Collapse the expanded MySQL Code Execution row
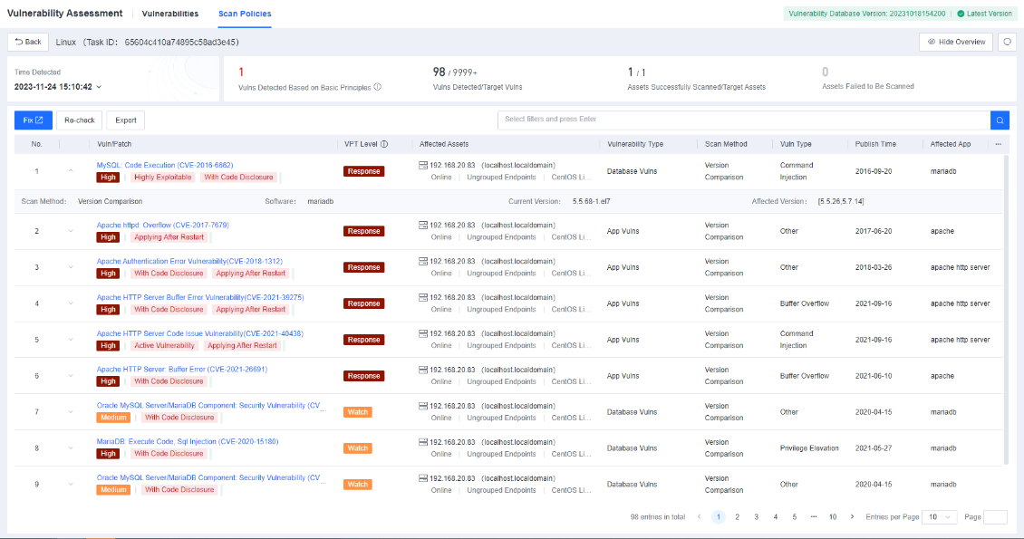This screenshot has width=1024, height=539. (71, 171)
